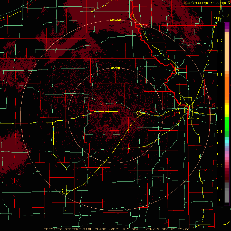Click the cyan segment of the color bar
The height and width of the screenshot is (231, 231).
tap(227, 141)
